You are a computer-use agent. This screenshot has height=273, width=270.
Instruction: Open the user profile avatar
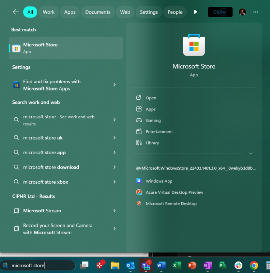242,12
